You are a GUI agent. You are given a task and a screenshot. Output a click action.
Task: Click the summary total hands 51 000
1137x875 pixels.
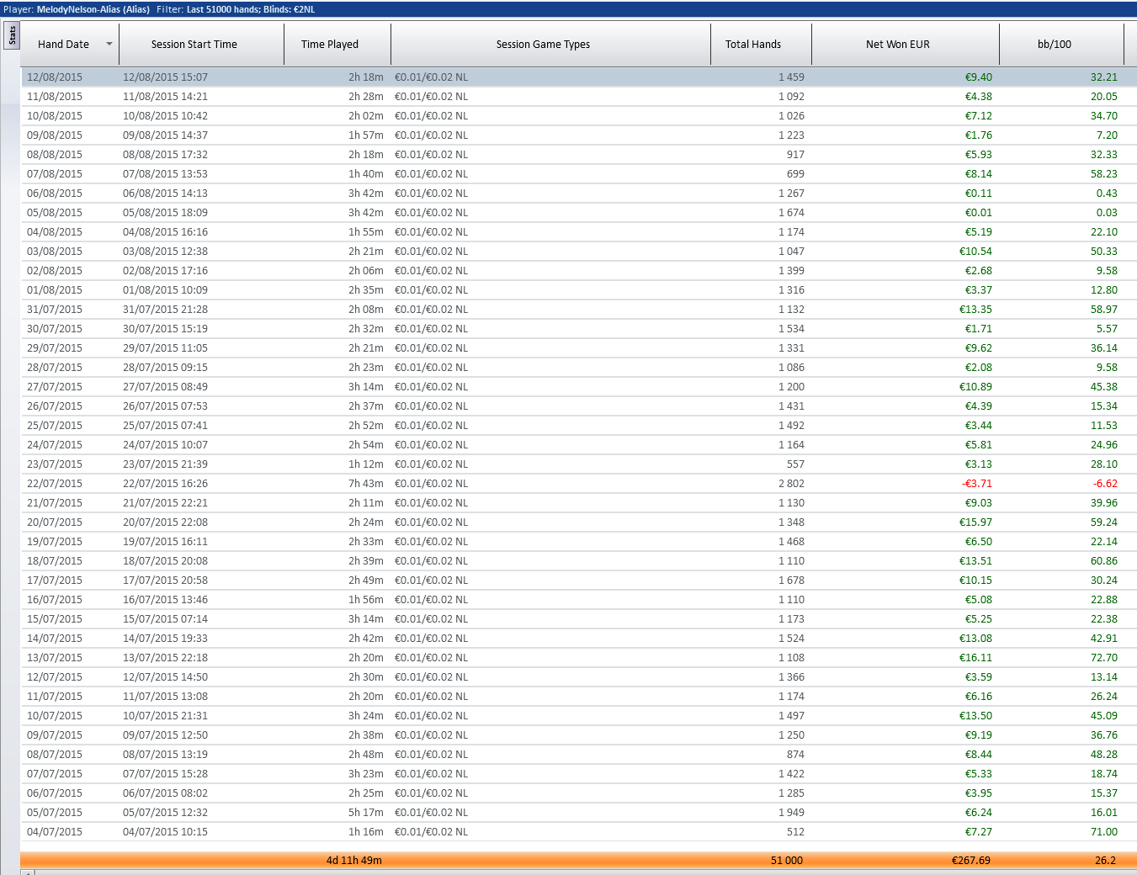point(787,861)
